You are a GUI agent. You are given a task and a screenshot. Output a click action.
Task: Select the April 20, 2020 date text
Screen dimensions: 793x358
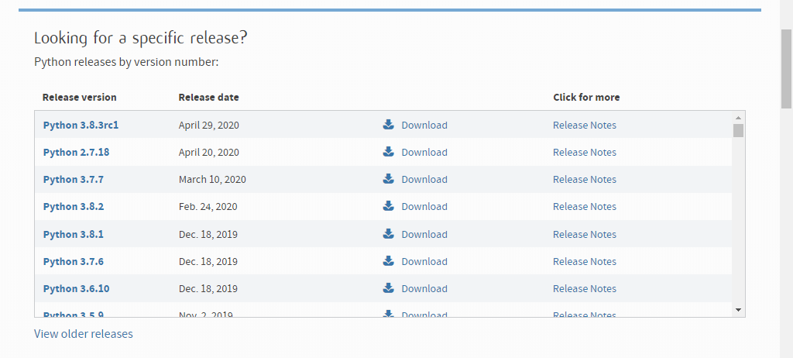pos(209,153)
